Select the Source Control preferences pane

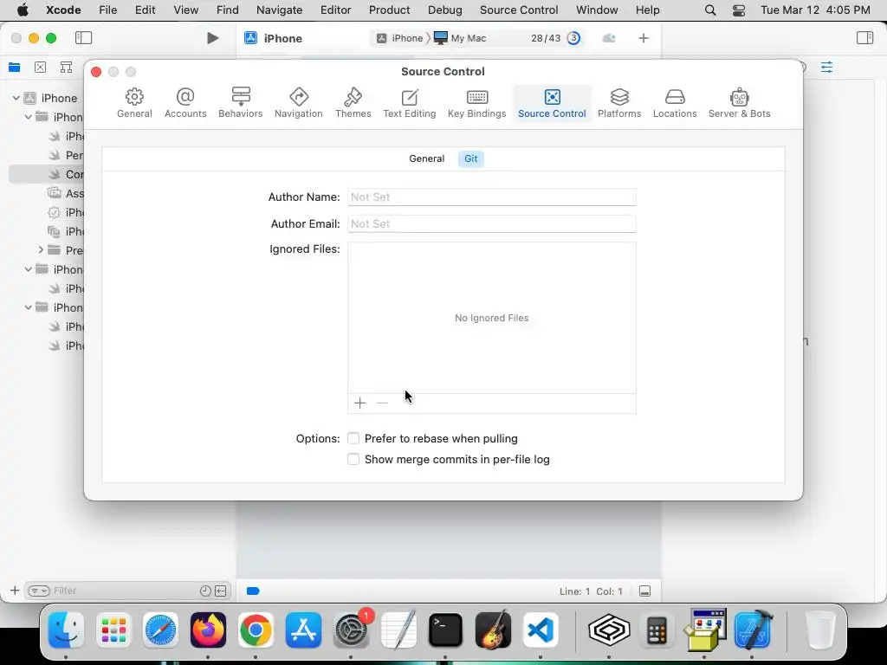coord(552,103)
